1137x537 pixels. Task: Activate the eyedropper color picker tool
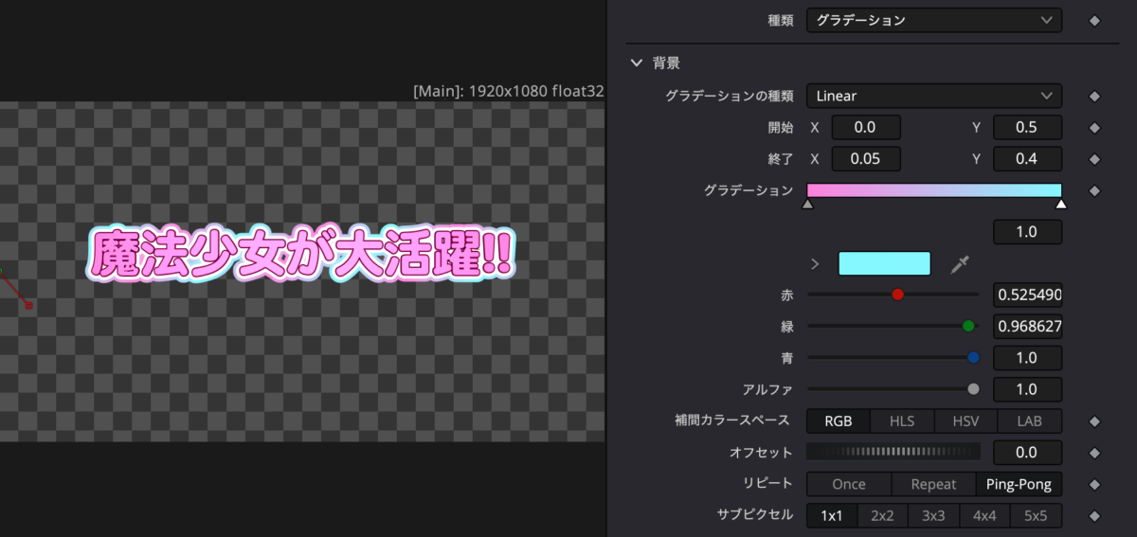(960, 264)
